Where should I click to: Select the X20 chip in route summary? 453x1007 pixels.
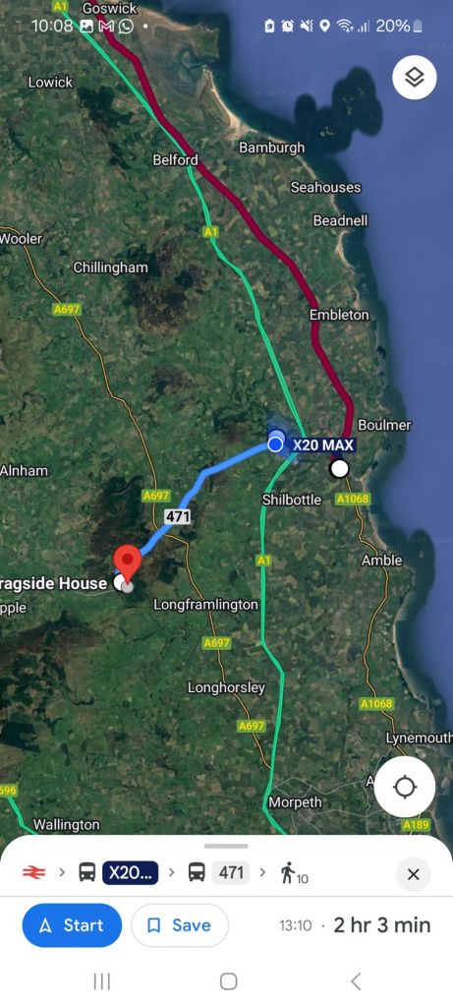point(131,872)
